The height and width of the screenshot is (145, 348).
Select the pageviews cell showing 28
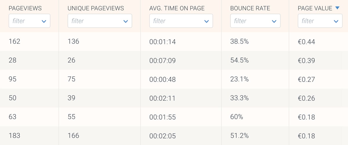pos(13,60)
